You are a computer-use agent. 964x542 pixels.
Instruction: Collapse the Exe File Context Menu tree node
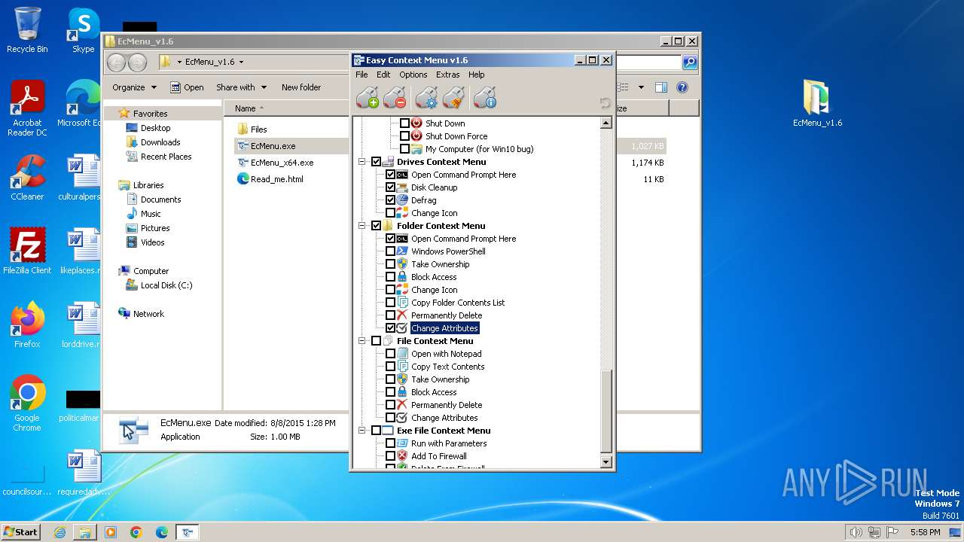click(x=362, y=431)
